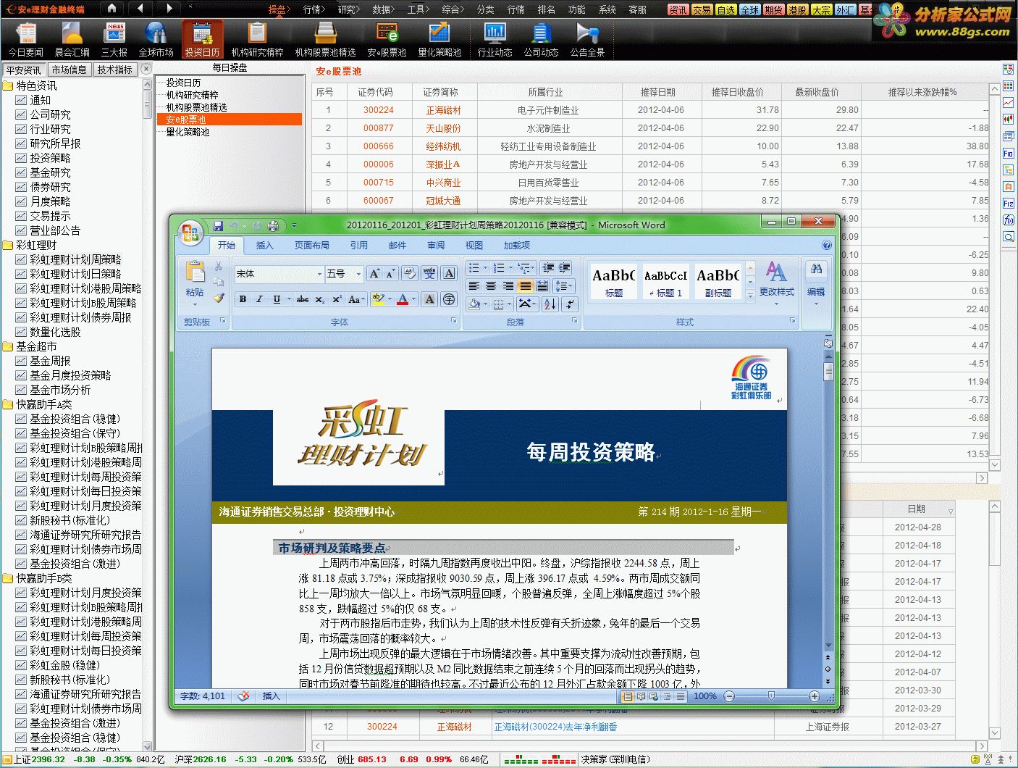
Task: Open highlight color dropdown arrow
Action: point(390,299)
